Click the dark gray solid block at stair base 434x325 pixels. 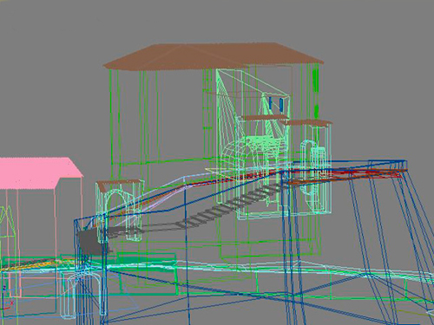coord(91,242)
